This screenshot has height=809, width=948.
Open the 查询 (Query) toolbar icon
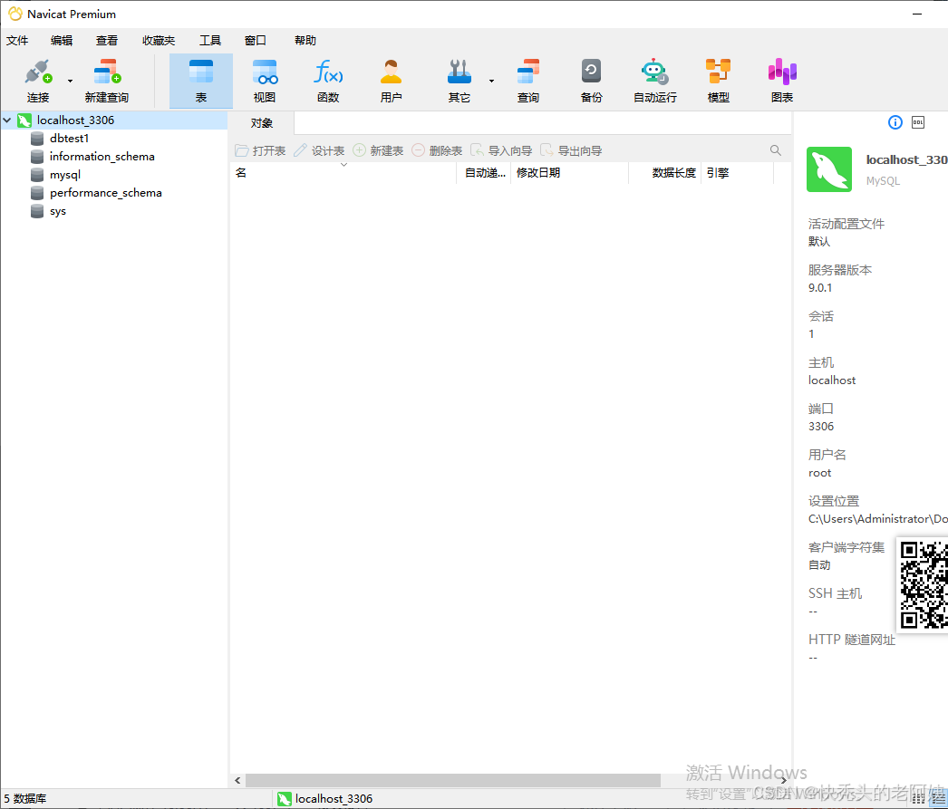tap(527, 80)
